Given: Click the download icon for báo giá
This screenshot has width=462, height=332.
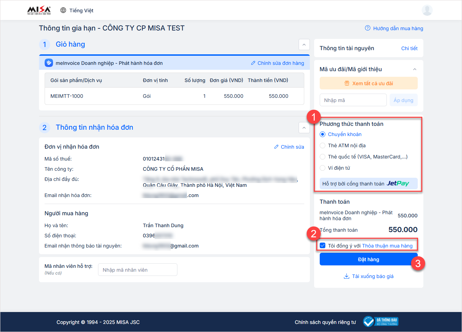Looking at the screenshot, I should click(346, 276).
